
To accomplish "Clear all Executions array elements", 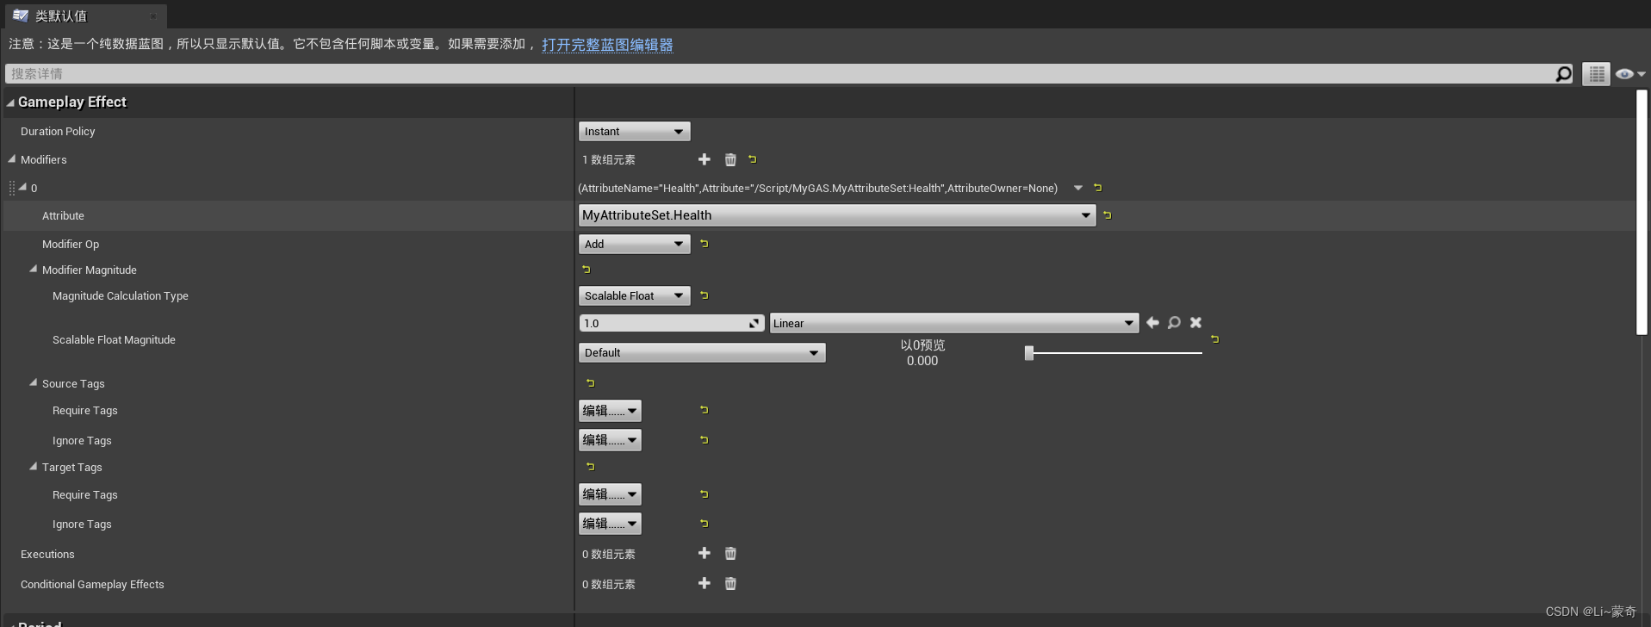I will pyautogui.click(x=730, y=553).
